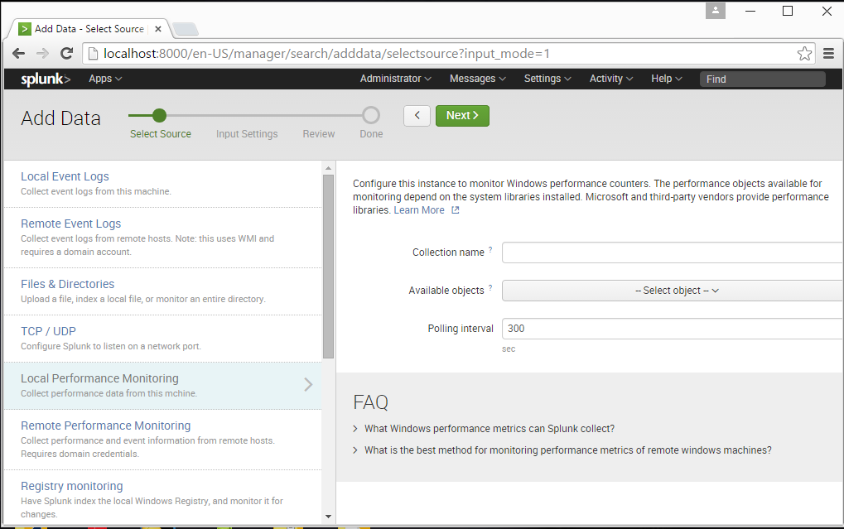Click the source list scrollbar thumb
This screenshot has height=529, width=844.
328,267
